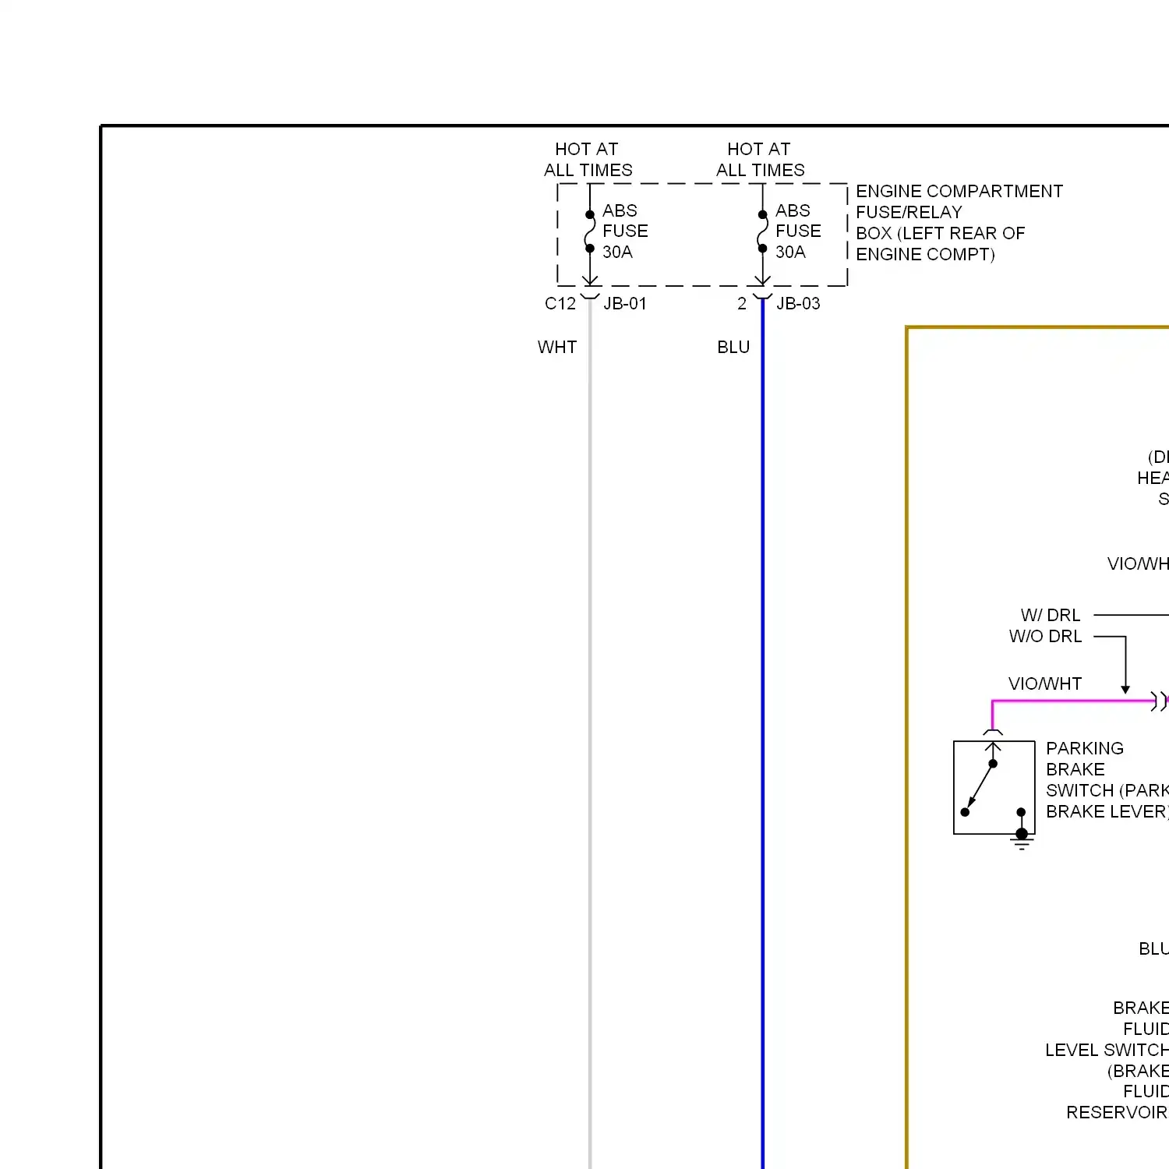Click the 'JB-01' connector label
1169x1169 pixels.
coord(625,304)
